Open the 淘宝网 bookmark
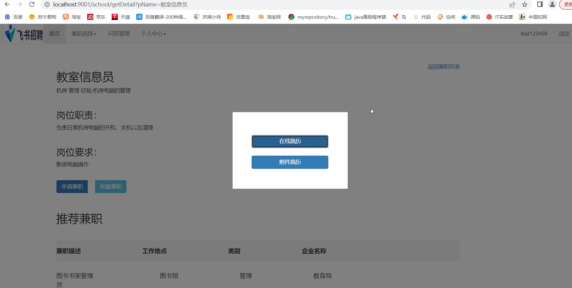572x288 pixels. (x=269, y=17)
